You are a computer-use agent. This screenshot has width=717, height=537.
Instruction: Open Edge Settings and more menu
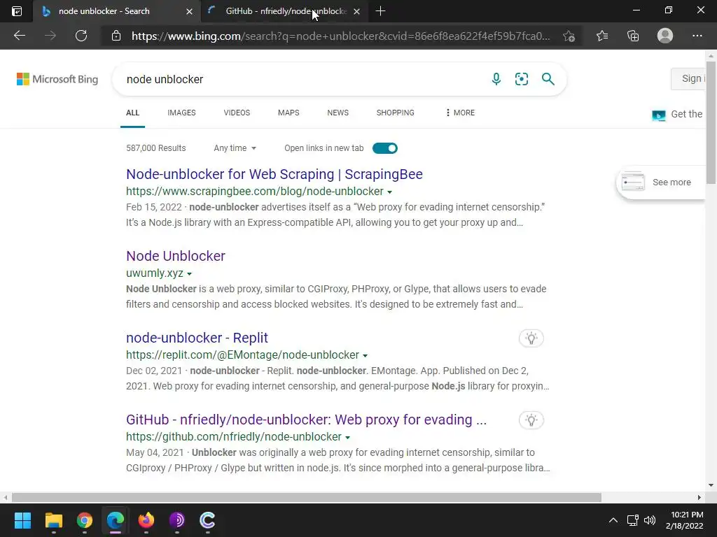pyautogui.click(x=697, y=36)
